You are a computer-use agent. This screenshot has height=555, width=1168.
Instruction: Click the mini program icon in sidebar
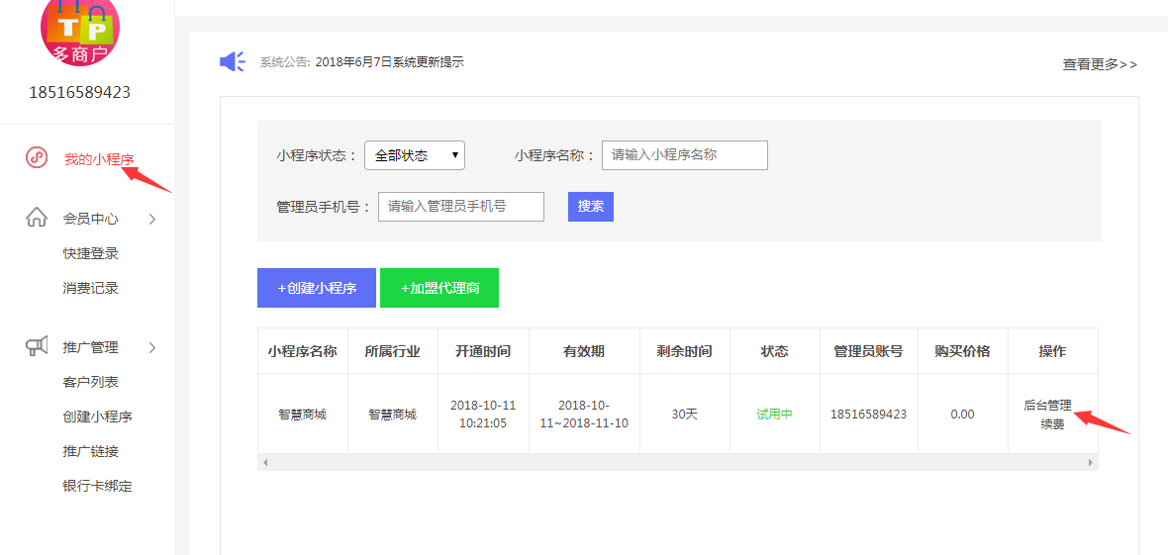point(37,158)
